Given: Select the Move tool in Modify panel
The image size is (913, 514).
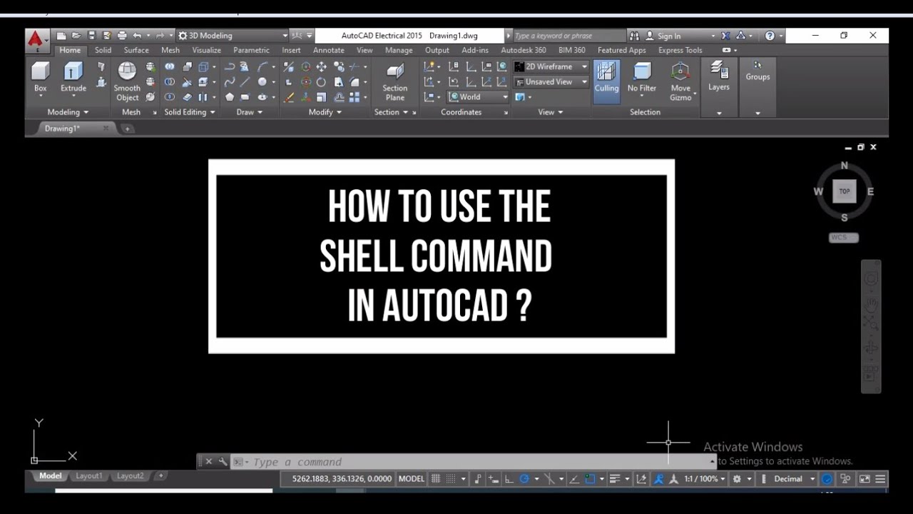Looking at the screenshot, I should (x=321, y=66).
